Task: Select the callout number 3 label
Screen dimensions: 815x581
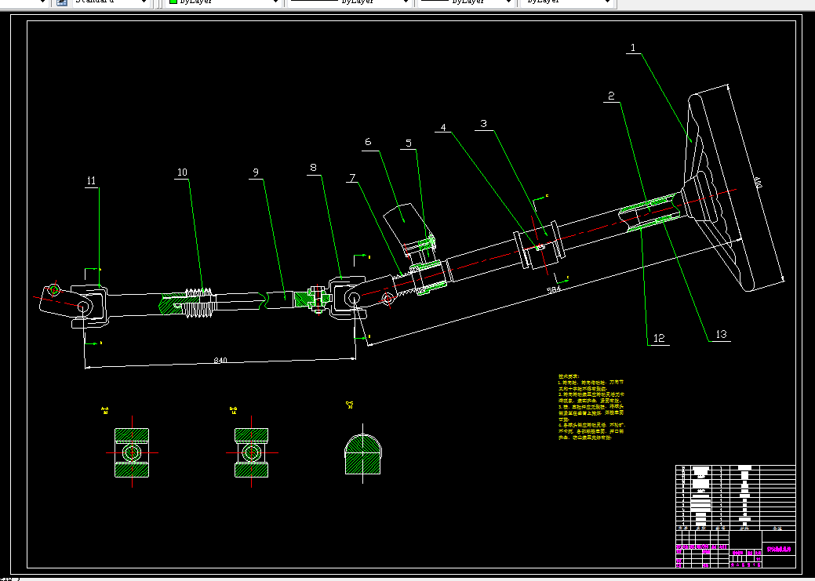Action: pos(484,124)
